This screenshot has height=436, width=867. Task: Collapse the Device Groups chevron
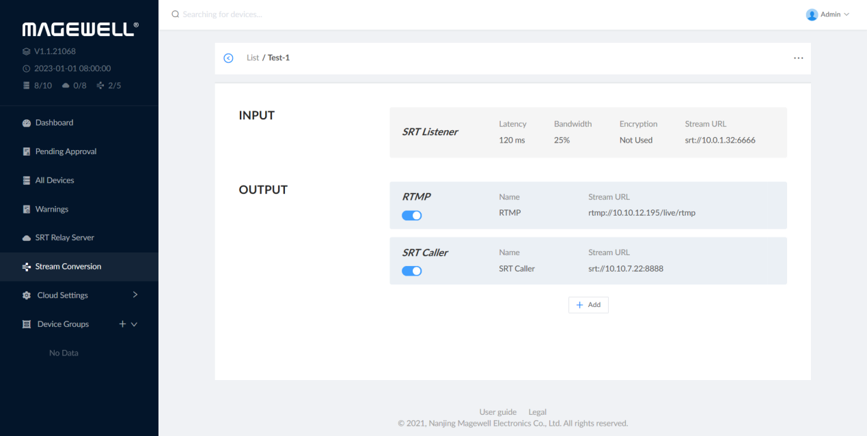(134, 325)
